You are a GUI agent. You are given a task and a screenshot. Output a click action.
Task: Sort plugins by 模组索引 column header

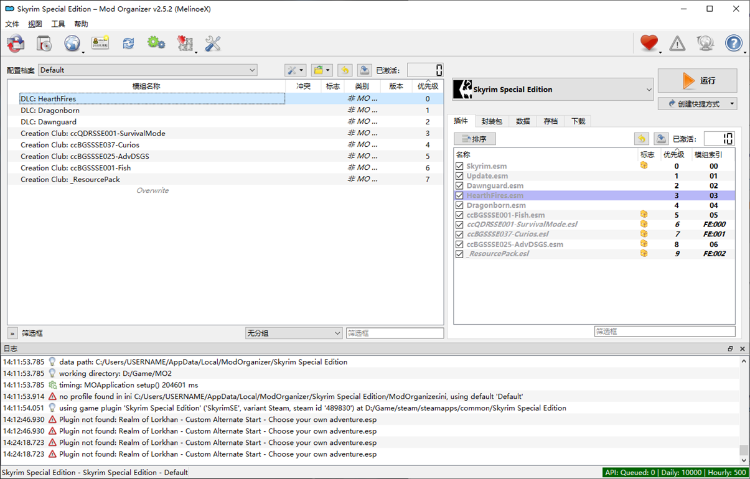click(708, 154)
